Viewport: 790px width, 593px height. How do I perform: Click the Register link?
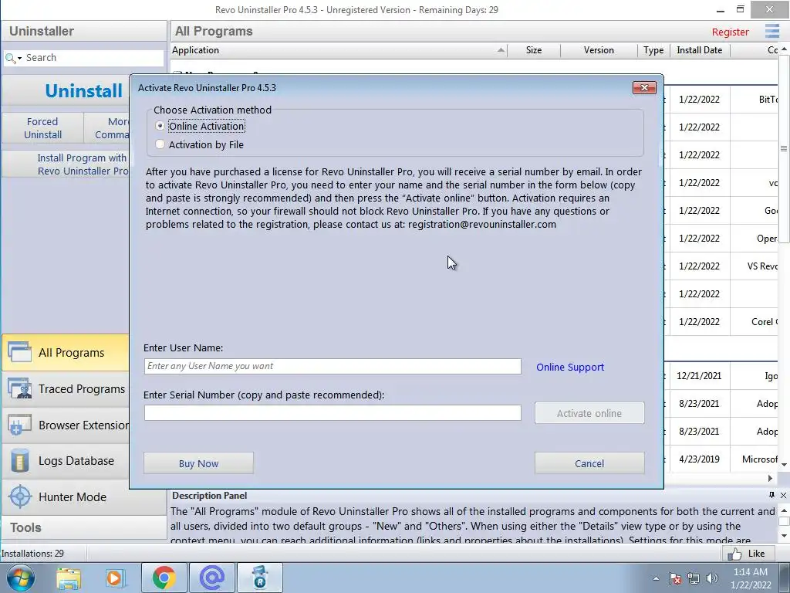(x=730, y=32)
